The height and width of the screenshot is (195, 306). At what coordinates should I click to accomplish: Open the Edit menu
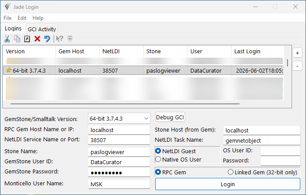click(x=22, y=18)
